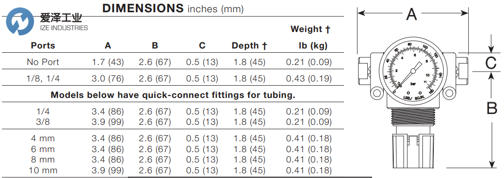Screen dimensions: 504x178
Task: Click 0.43 (0.19) weight value
Action: [x=309, y=78]
